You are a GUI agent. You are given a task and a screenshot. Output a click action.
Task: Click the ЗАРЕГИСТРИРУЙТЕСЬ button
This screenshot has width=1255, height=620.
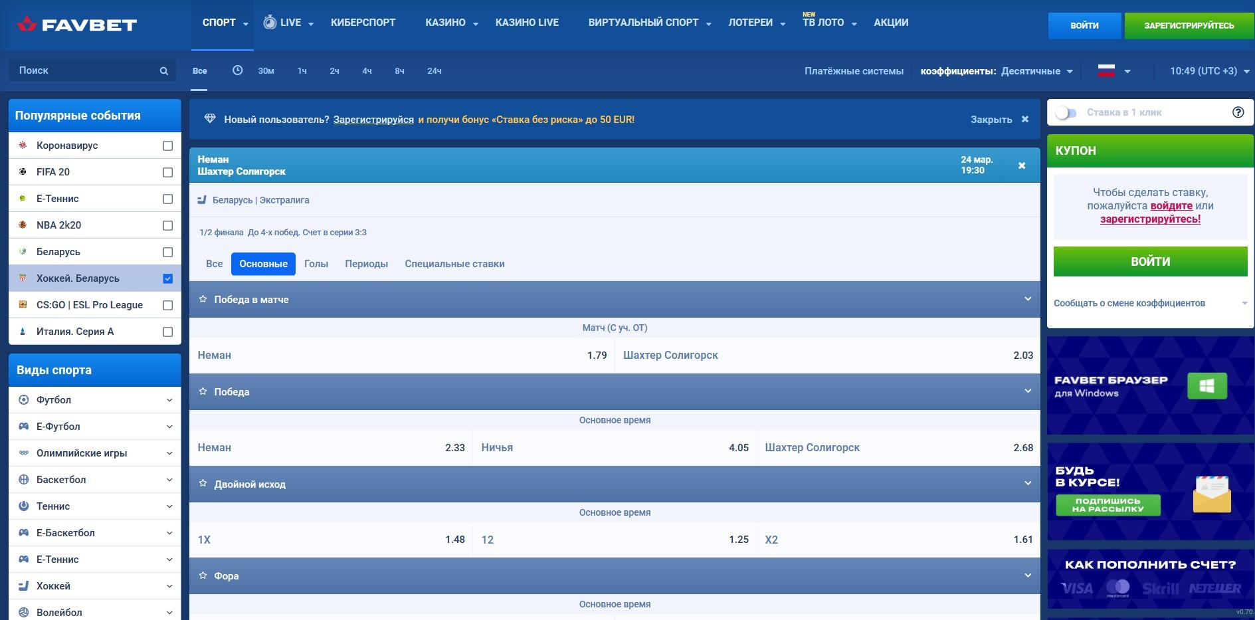(1189, 26)
